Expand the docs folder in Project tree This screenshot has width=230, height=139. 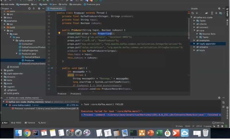tap(2, 17)
